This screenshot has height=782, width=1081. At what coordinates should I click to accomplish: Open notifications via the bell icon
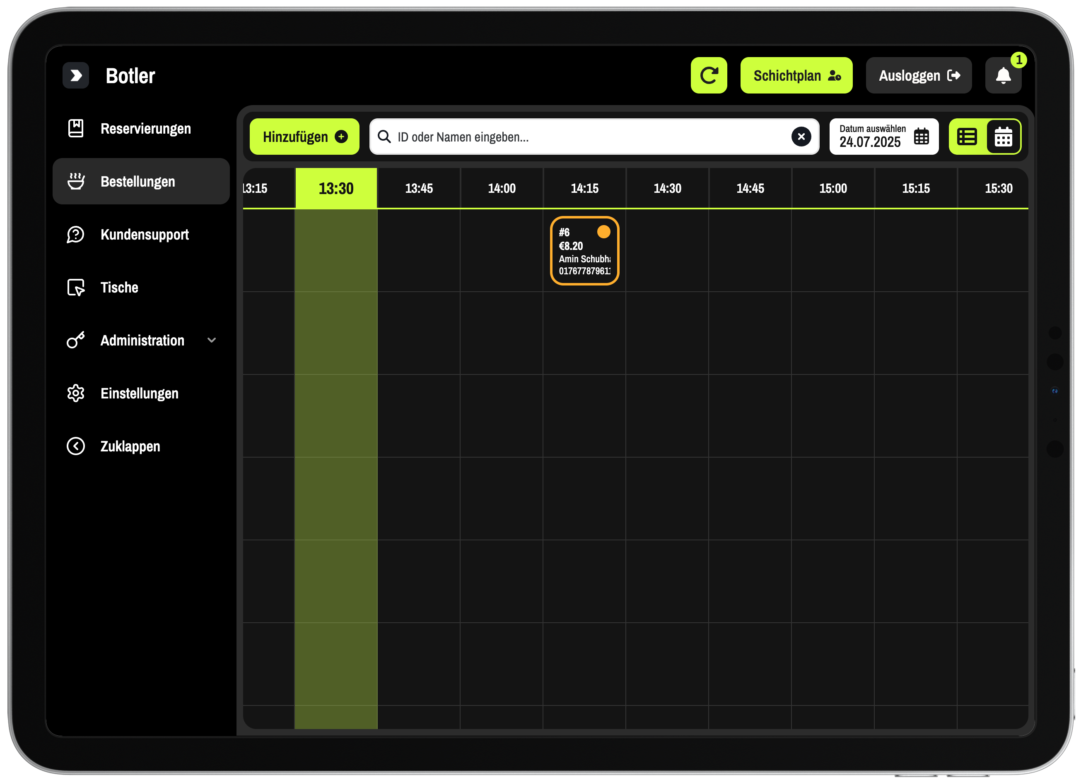click(x=1002, y=75)
